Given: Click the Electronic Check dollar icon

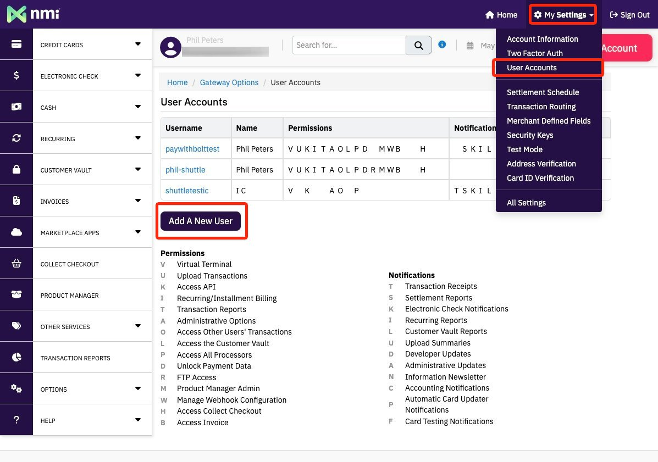Looking at the screenshot, I should tap(16, 75).
